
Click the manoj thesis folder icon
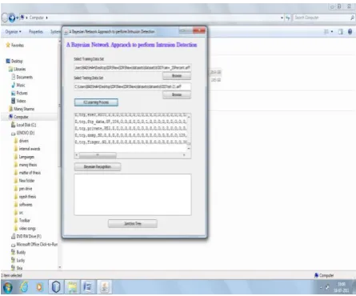click(16, 165)
